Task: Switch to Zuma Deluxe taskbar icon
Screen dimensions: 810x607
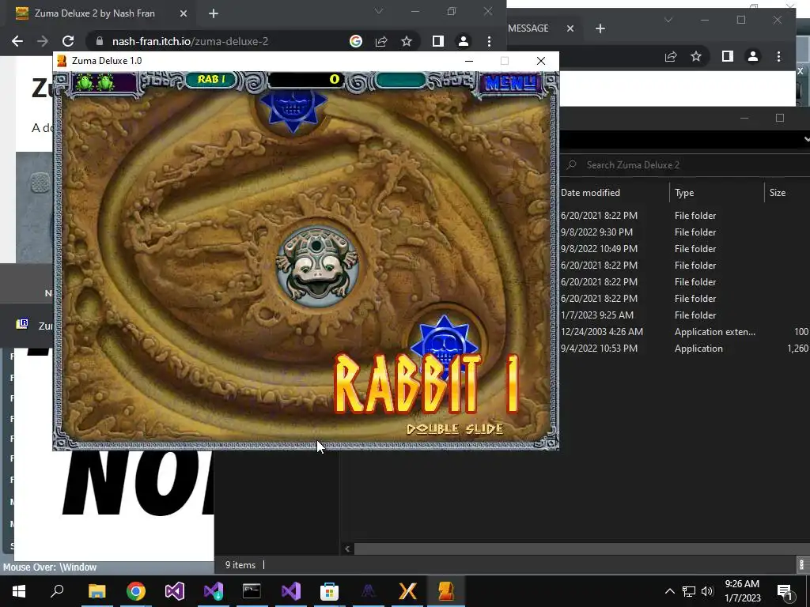Action: (446, 591)
